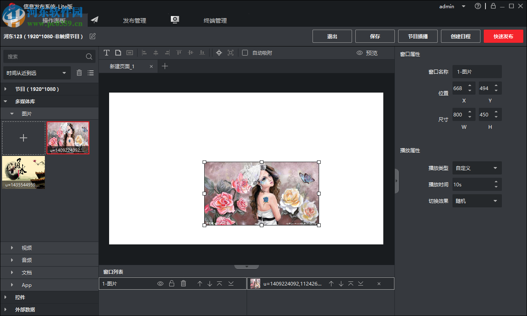This screenshot has height=316, width=527.
Task: Lock the 1-图片 window layer
Action: 172,283
